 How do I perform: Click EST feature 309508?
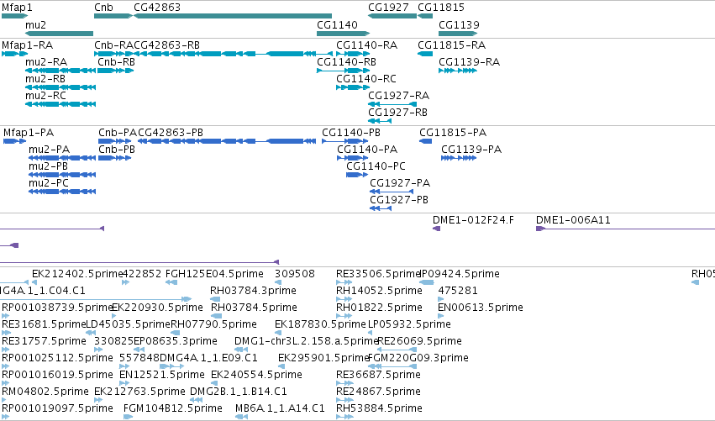coord(277,282)
